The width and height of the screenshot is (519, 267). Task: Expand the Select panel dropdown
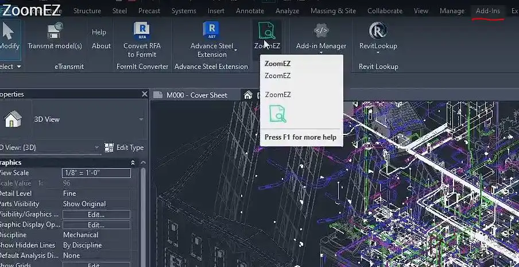19,67
